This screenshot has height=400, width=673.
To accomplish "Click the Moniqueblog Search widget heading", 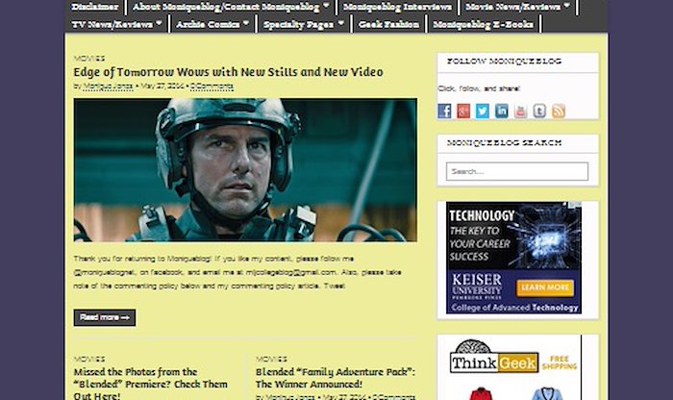I will [505, 142].
